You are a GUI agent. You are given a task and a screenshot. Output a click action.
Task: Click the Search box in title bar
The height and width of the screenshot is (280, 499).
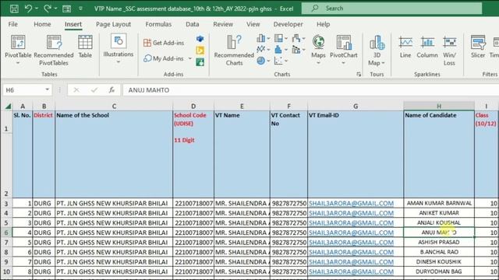click(391, 9)
